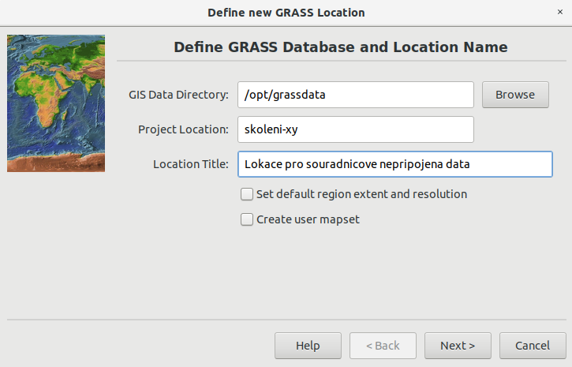The image size is (572, 367).
Task: Enable Set default region extent and resolution
Action: (x=247, y=194)
